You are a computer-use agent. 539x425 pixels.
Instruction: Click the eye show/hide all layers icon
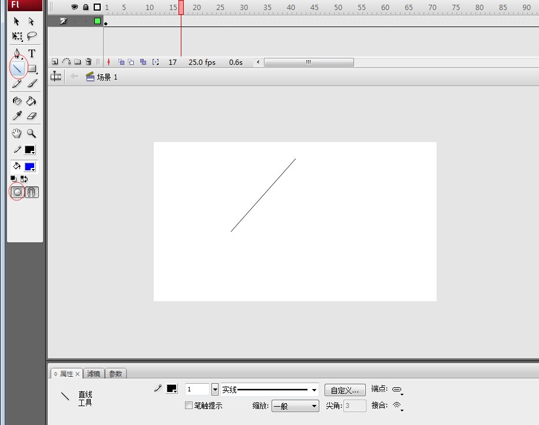tap(74, 7)
